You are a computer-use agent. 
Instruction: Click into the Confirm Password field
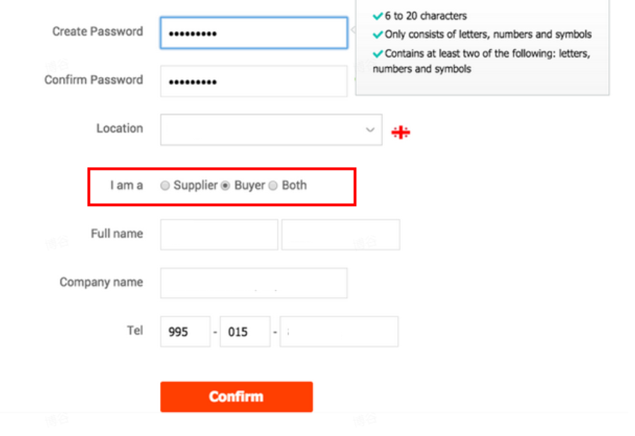(253, 81)
